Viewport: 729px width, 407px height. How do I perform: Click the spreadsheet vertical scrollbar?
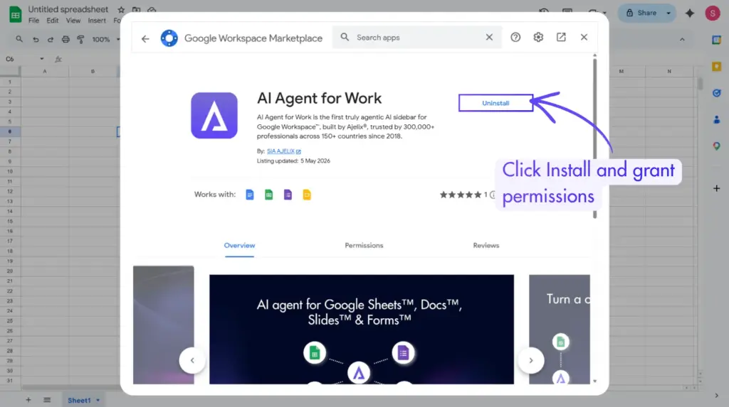click(701, 84)
